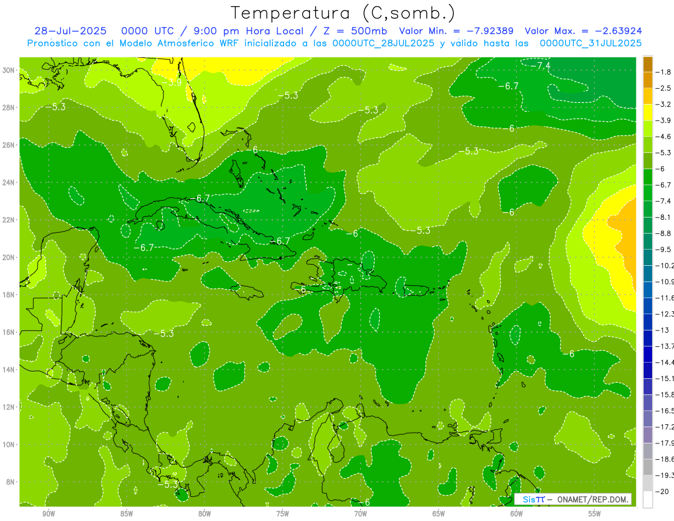This screenshot has width=674, height=521.
Task: Click the "28N" latitude axis label
Action: (9, 107)
